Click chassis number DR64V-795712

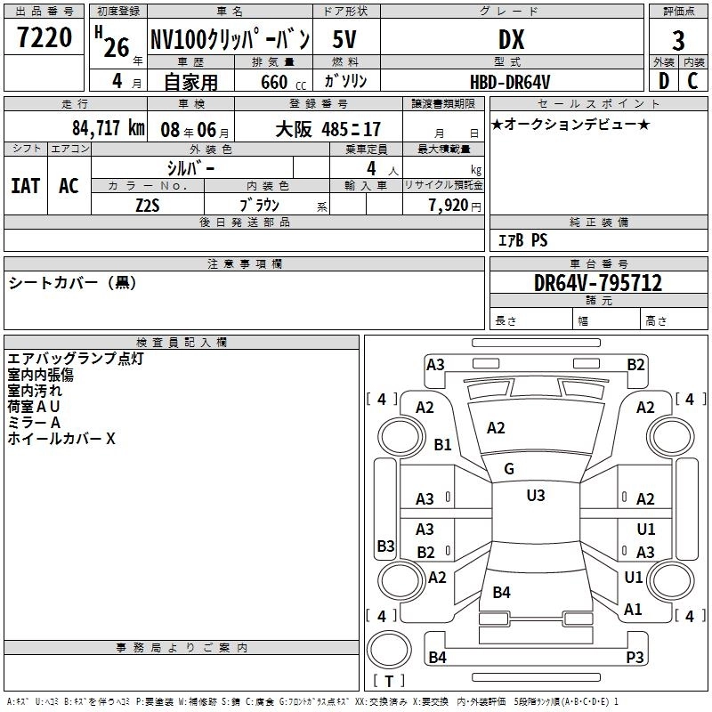click(598, 283)
